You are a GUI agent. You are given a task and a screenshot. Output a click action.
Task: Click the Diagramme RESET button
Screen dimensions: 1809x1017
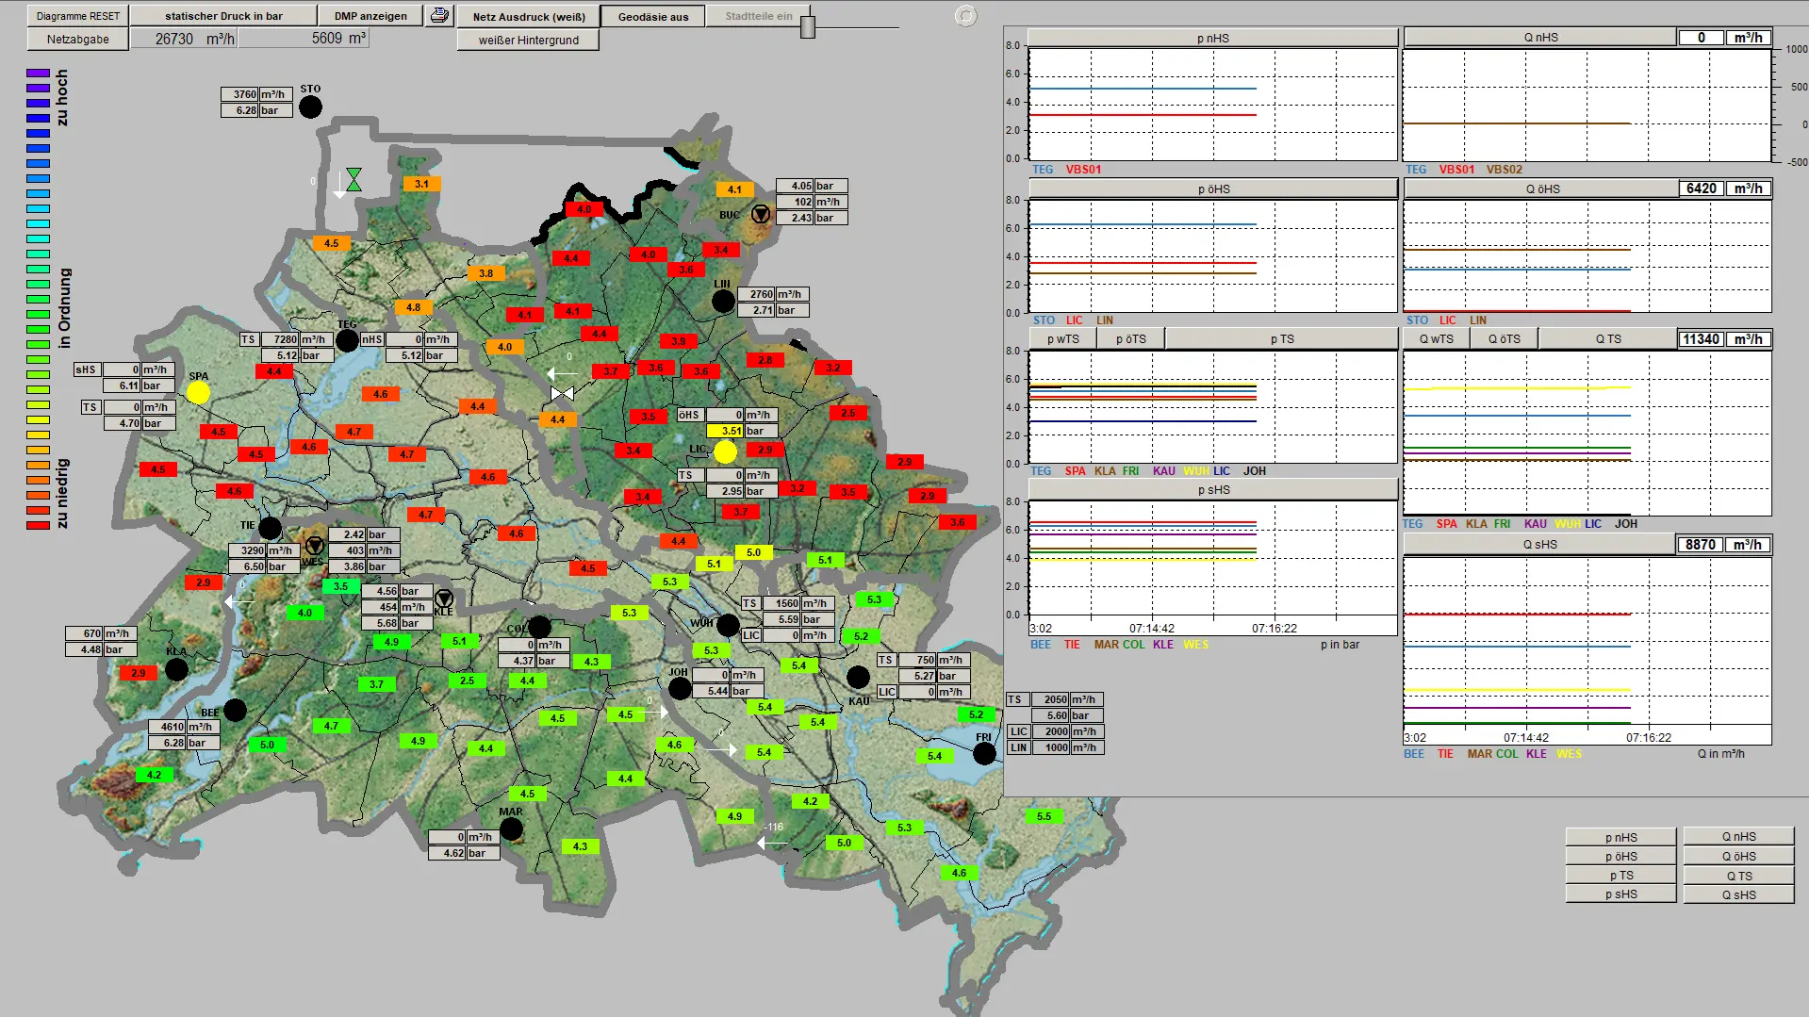(x=78, y=16)
